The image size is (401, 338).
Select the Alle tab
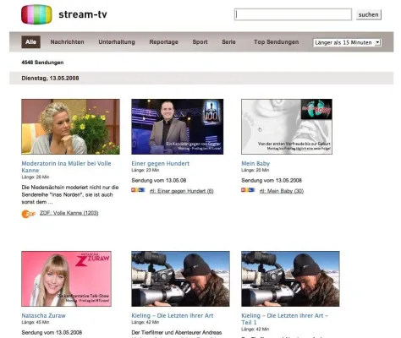tap(31, 42)
